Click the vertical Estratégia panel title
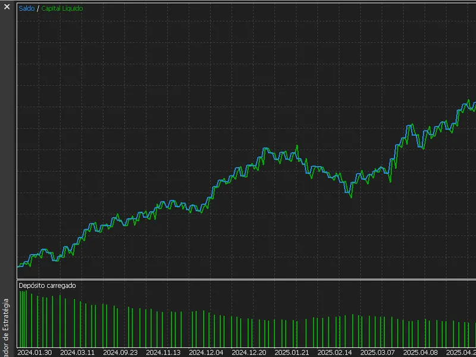The image size is (476, 357). pyautogui.click(x=7, y=328)
